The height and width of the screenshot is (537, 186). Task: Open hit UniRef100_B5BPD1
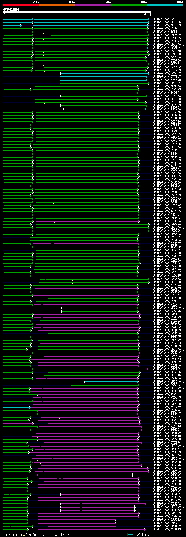point(167,29)
